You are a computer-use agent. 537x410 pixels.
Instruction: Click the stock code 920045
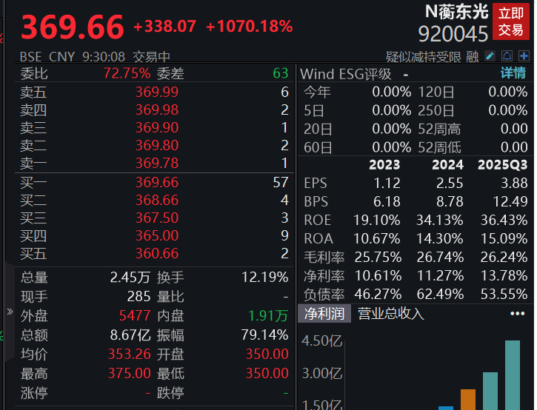coord(453,34)
